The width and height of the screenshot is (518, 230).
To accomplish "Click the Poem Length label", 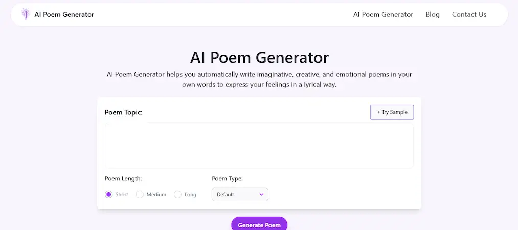I will [123, 179].
